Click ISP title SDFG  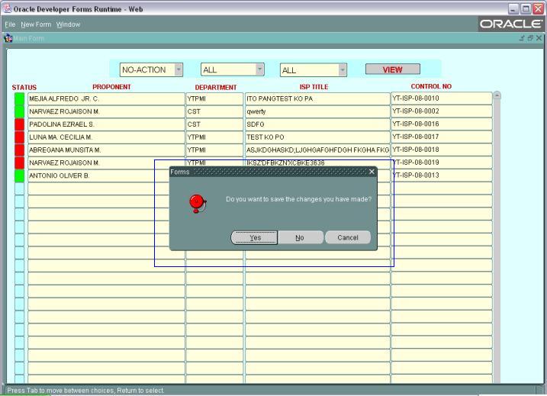[x=317, y=124]
